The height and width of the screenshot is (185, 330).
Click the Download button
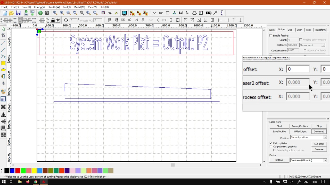[319, 132]
